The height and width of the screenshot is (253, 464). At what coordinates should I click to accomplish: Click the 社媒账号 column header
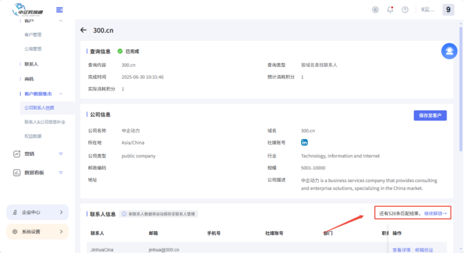274,233
